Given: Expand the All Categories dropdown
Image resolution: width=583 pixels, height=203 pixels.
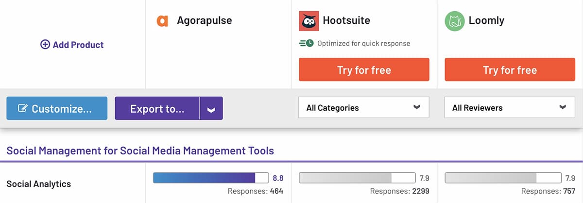Looking at the screenshot, I should point(363,107).
